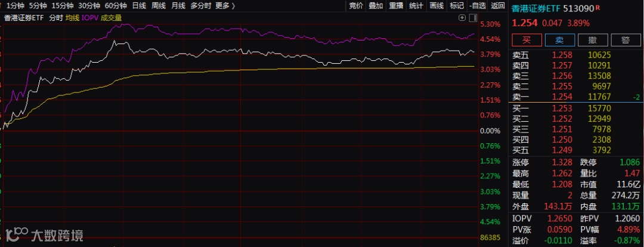Click the 香港证券ETF chart title label
This screenshot has height=247, width=644.
[x=24, y=18]
